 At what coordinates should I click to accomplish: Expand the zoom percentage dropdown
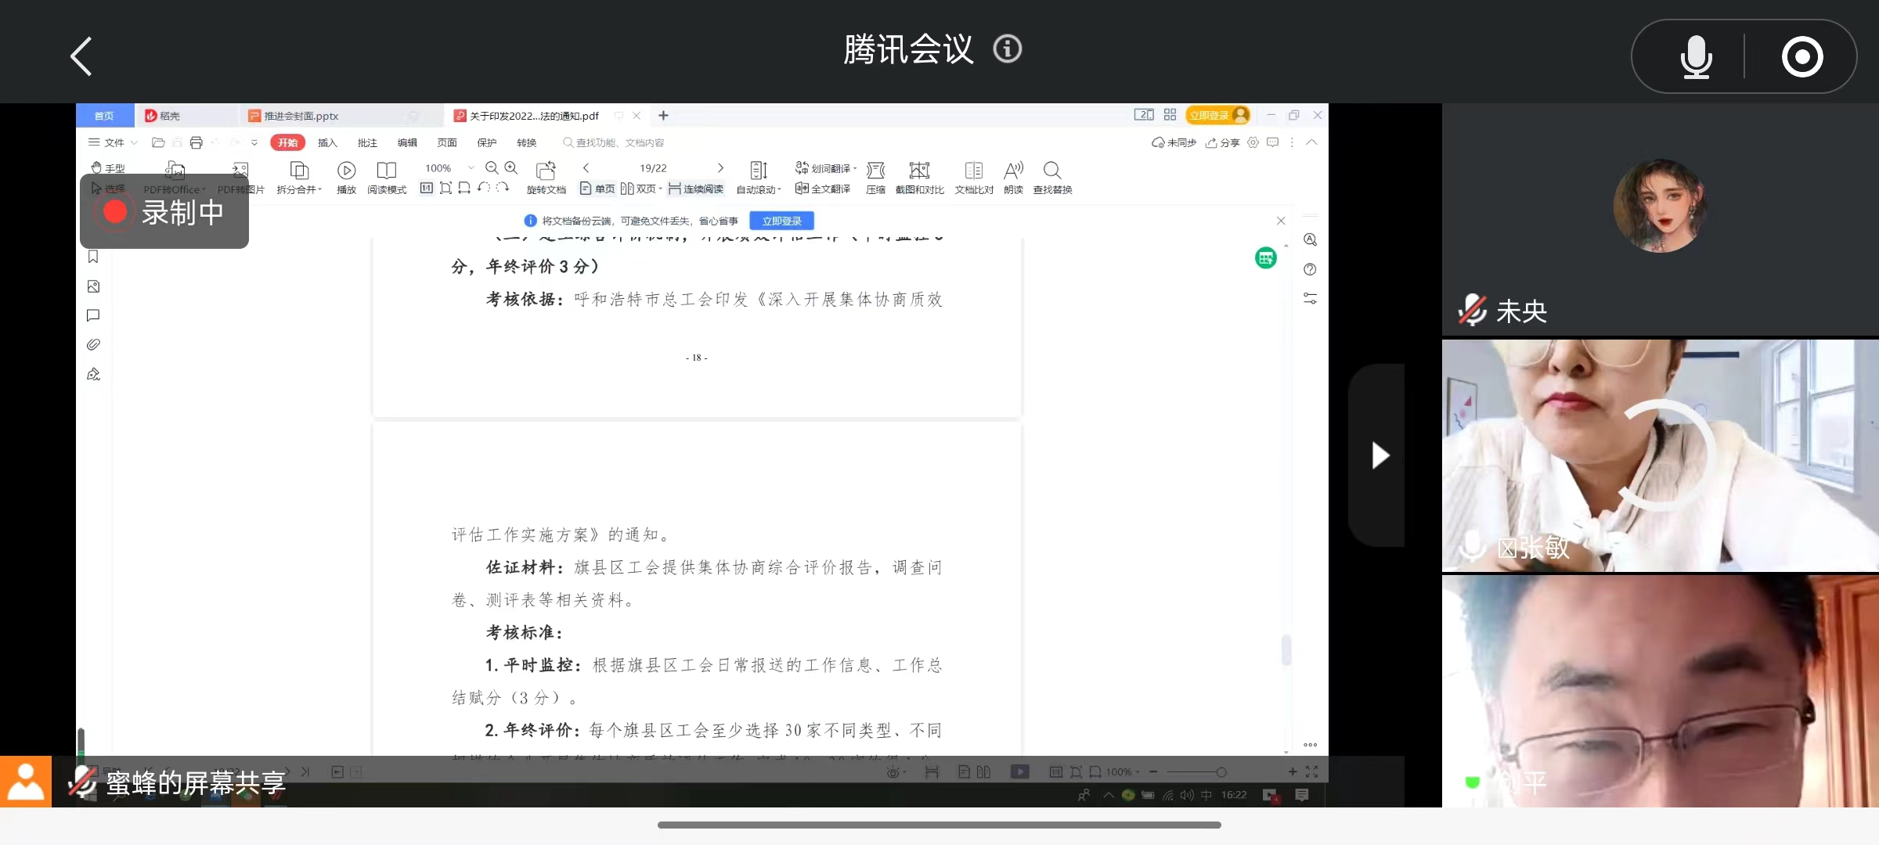click(x=471, y=167)
